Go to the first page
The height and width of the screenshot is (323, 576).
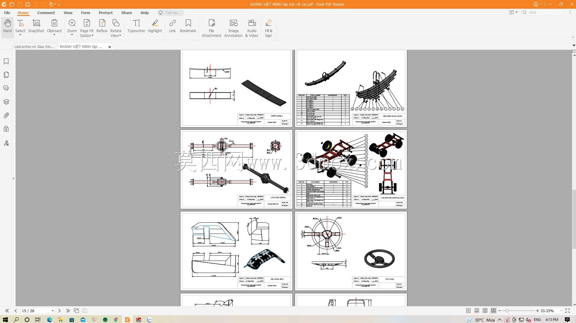point(7,311)
